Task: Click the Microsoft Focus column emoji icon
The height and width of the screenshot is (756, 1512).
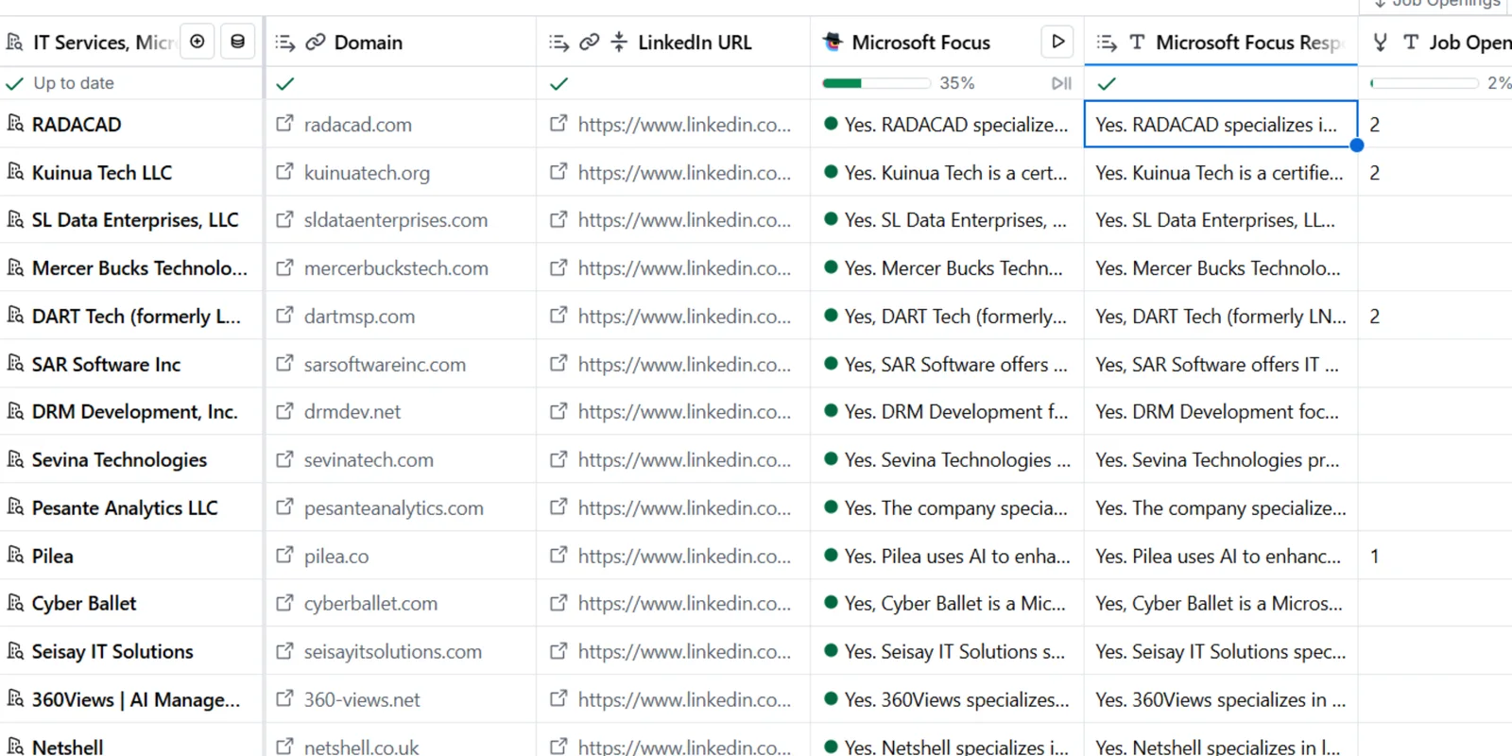Action: 833,42
